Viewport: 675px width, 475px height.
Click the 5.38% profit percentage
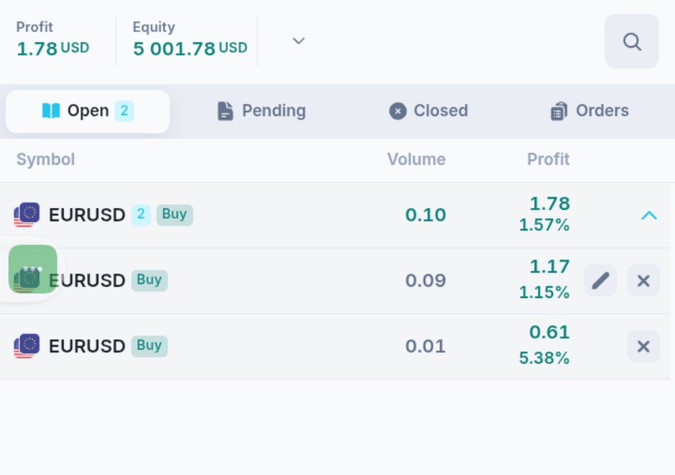coord(544,357)
